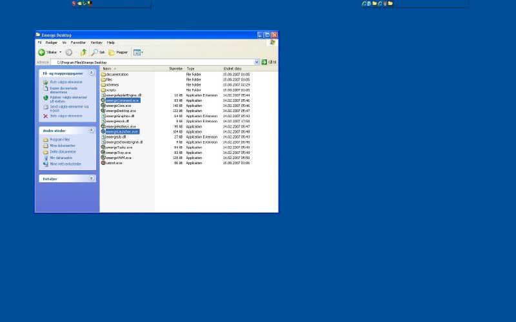Select emergeHook.dll file icon
The width and height of the screenshot is (516, 322).
[103, 121]
